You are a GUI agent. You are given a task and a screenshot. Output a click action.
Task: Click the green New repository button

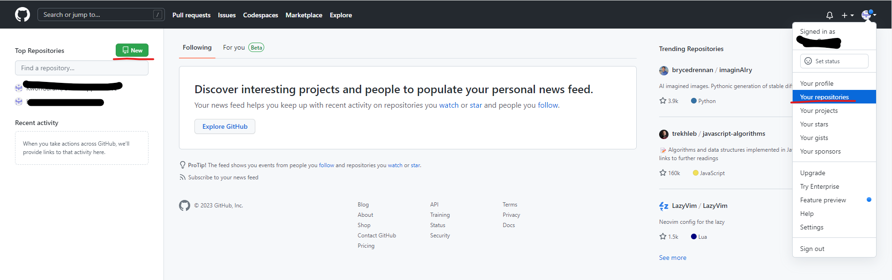(132, 50)
